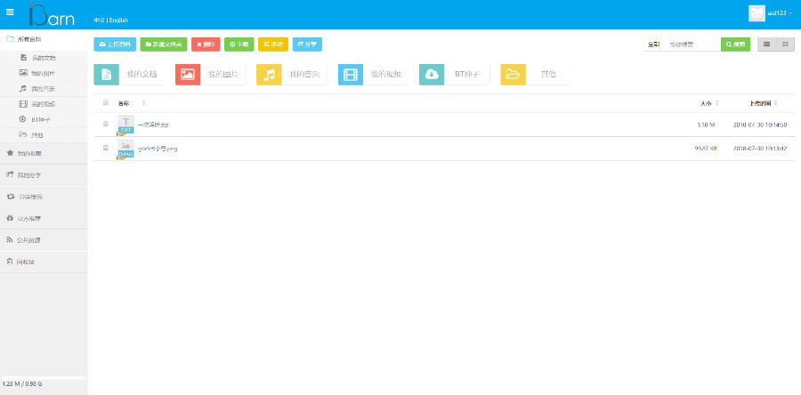Open My Shares in the sidebar
The image size is (801, 395).
[22, 175]
